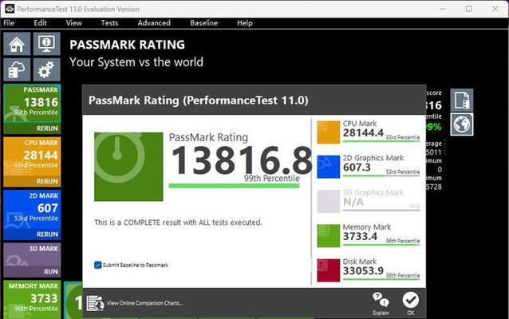Confirm with the OK checkmark icon
This screenshot has height=319, width=509.
click(x=411, y=300)
